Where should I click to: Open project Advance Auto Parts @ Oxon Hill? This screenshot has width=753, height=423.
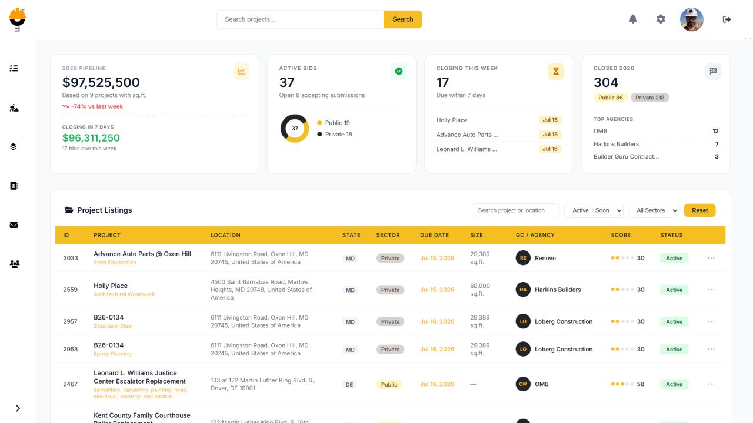pos(142,254)
